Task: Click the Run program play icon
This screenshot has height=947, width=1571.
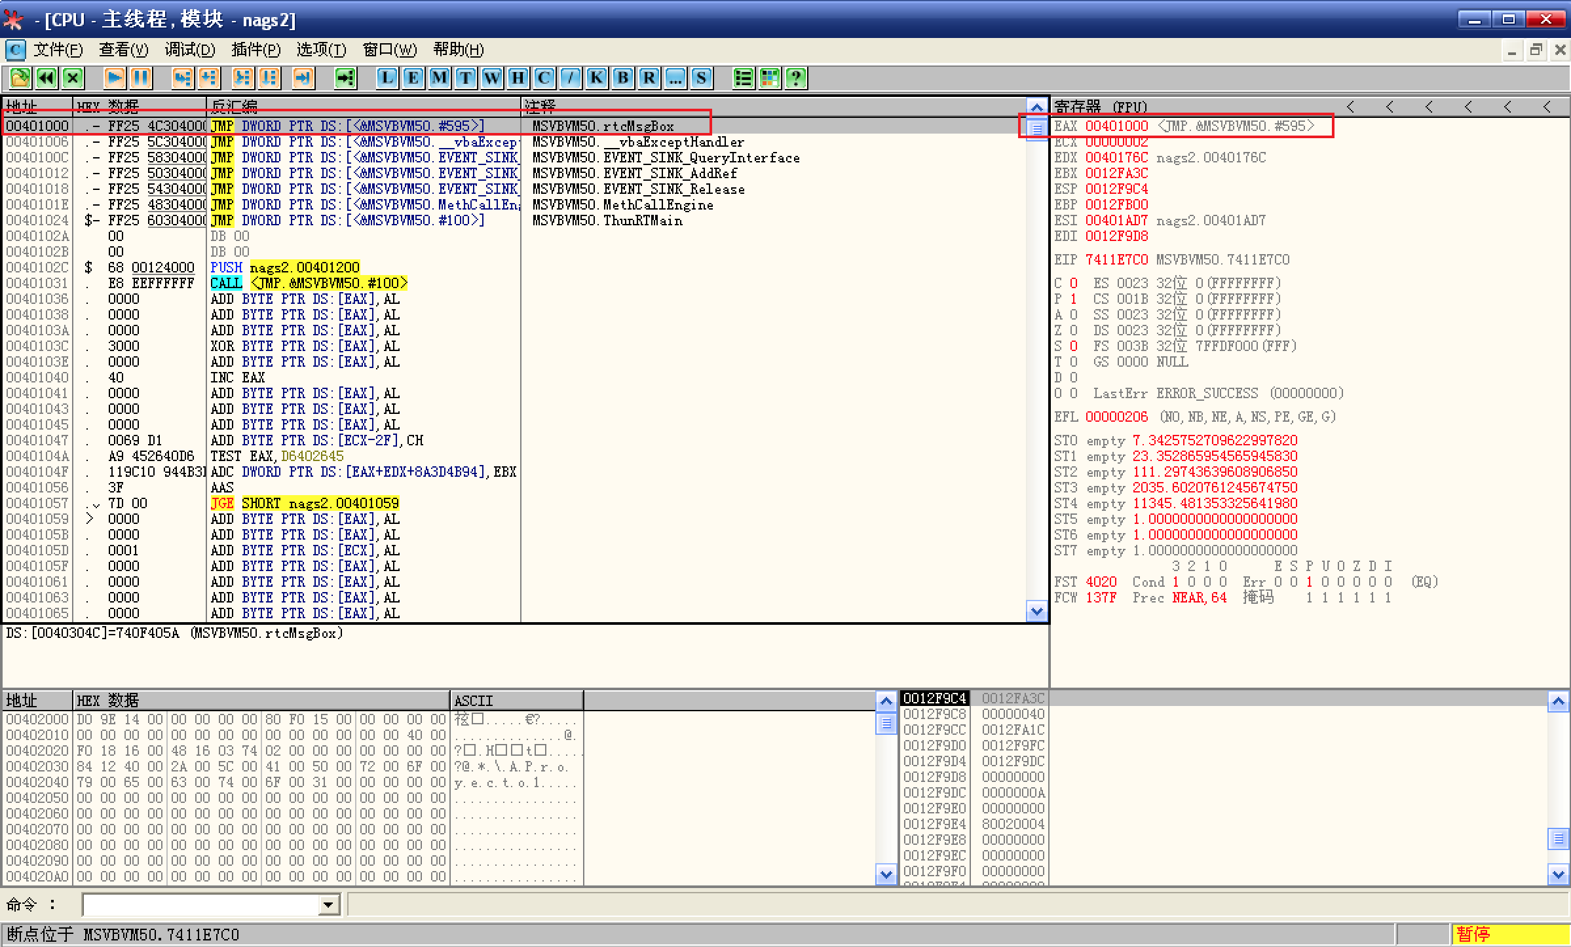Action: [x=114, y=79]
